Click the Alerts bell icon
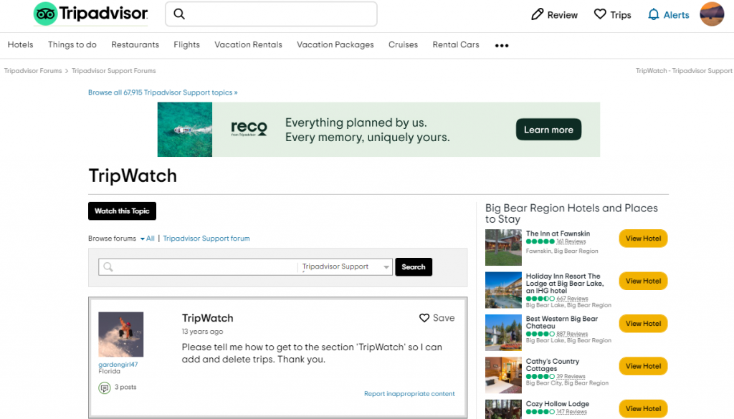Viewport: 734px width, 419px height. 654,14
